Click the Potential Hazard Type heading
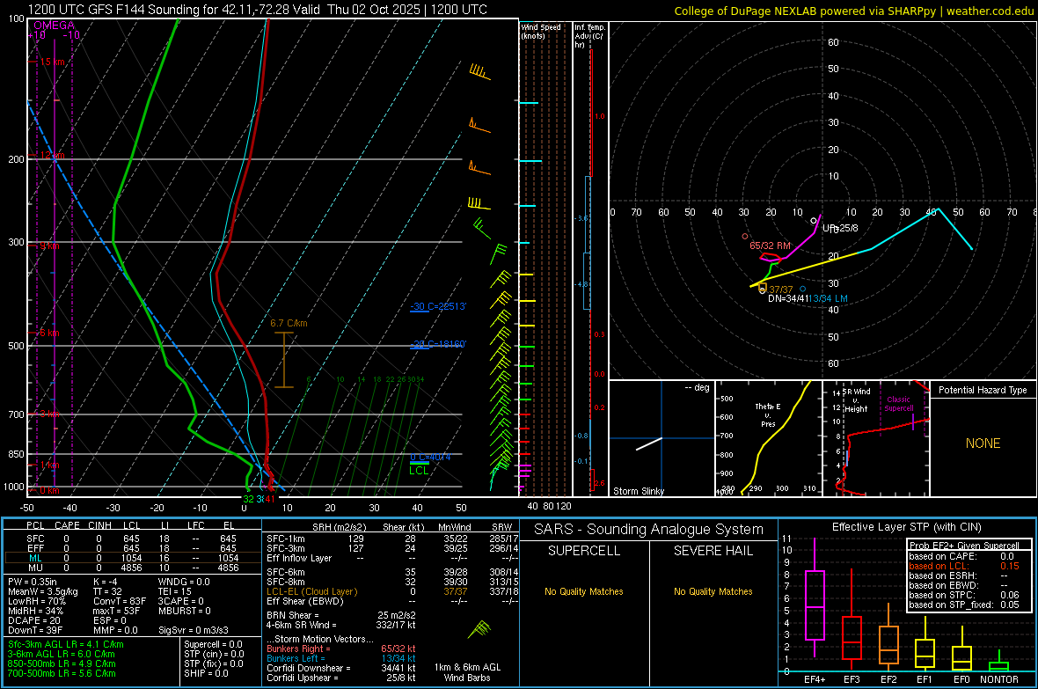1038x689 pixels. click(x=983, y=390)
